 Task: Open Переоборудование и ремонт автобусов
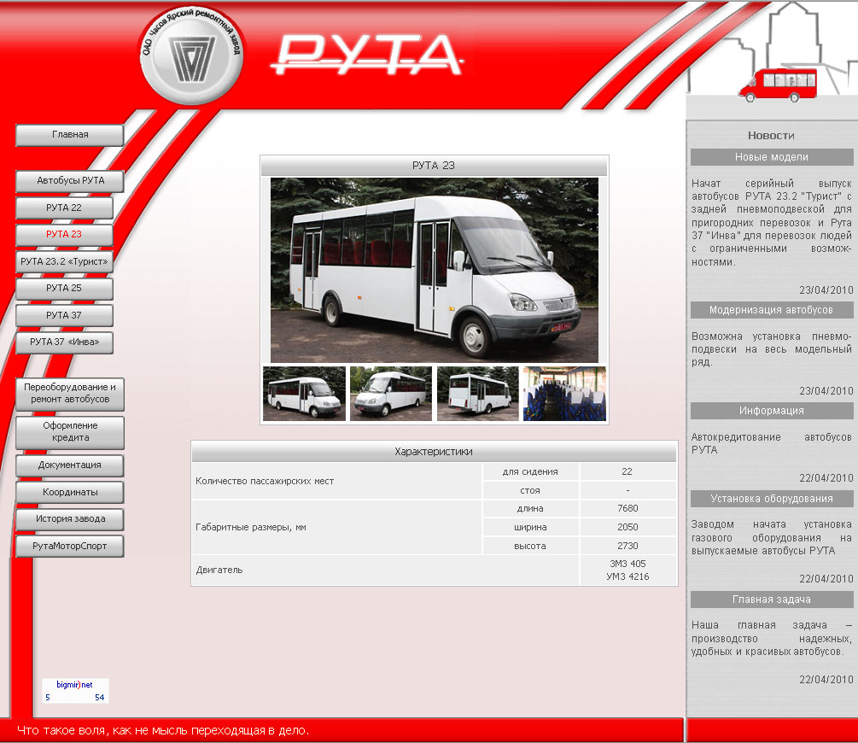point(70,394)
